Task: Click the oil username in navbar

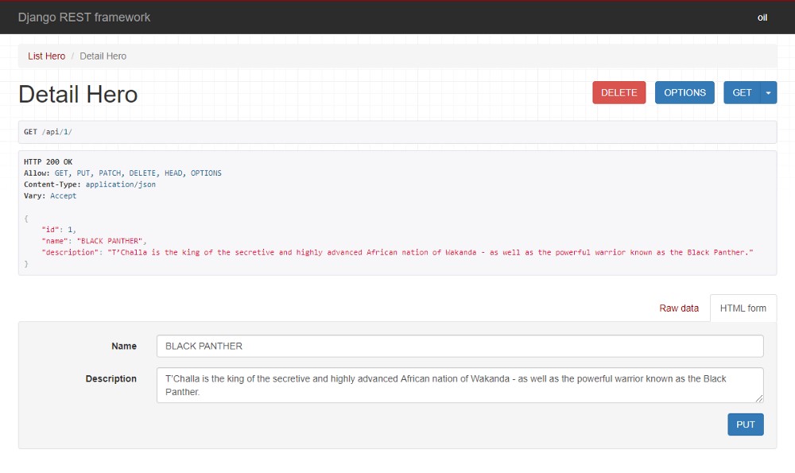Action: tap(762, 17)
